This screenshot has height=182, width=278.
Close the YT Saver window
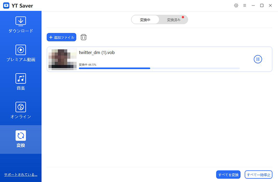tap(270, 6)
